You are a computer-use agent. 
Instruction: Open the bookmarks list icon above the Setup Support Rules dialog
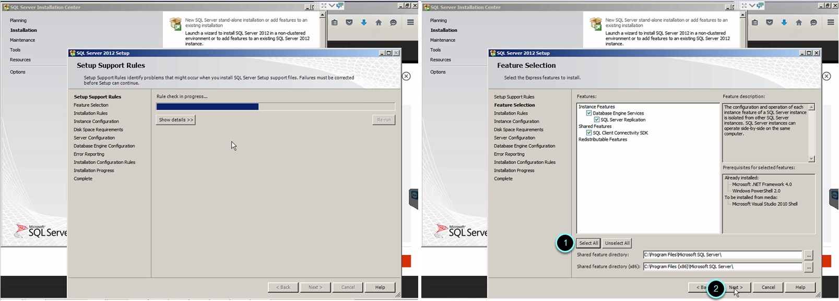(x=335, y=22)
